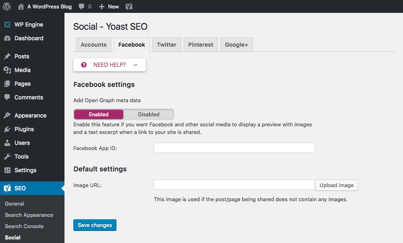Screen dimensions: 403x243
Task: Open the Users menu
Action: (22, 143)
